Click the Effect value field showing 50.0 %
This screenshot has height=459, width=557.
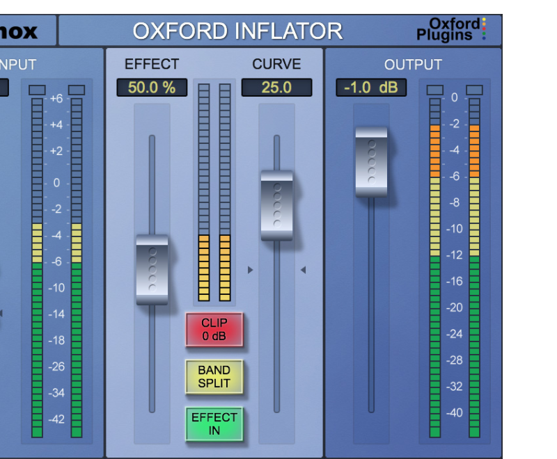point(152,88)
